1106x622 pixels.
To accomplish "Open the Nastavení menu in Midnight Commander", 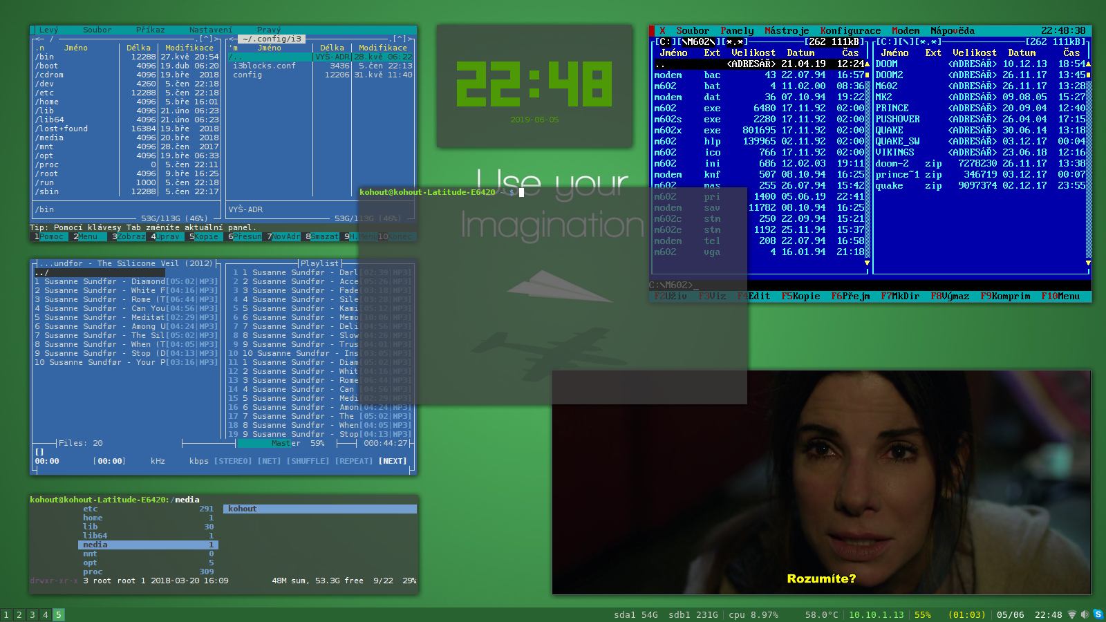I will (211, 30).
